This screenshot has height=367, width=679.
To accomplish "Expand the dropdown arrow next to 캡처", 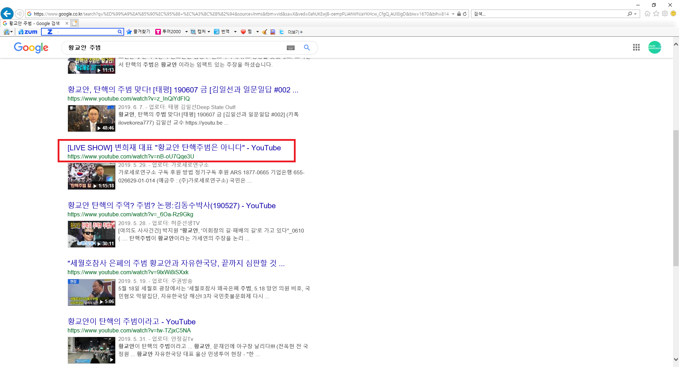I will (209, 32).
